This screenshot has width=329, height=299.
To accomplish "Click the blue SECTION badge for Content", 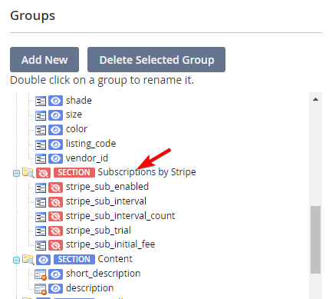I will click(x=74, y=259).
